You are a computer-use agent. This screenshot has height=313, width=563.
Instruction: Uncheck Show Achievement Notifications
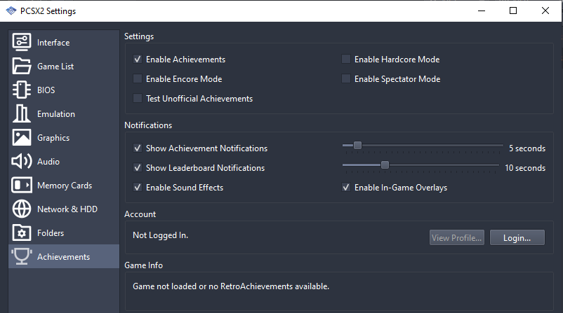(x=138, y=148)
